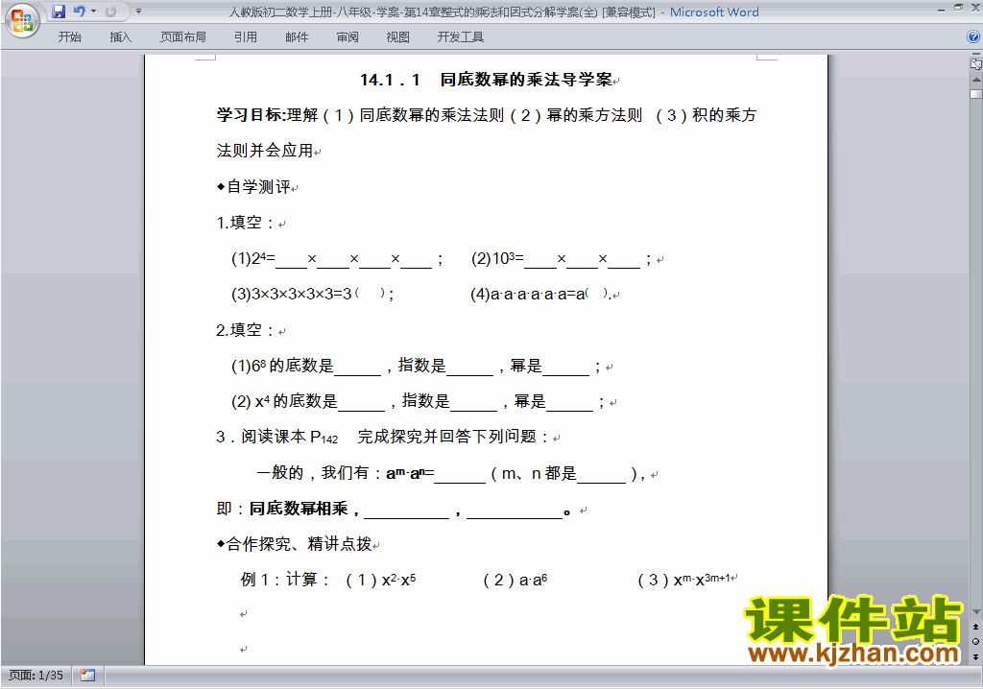The image size is (983, 689).
Task: Click the first blank after '(1)2⁴='
Action: coord(292,261)
